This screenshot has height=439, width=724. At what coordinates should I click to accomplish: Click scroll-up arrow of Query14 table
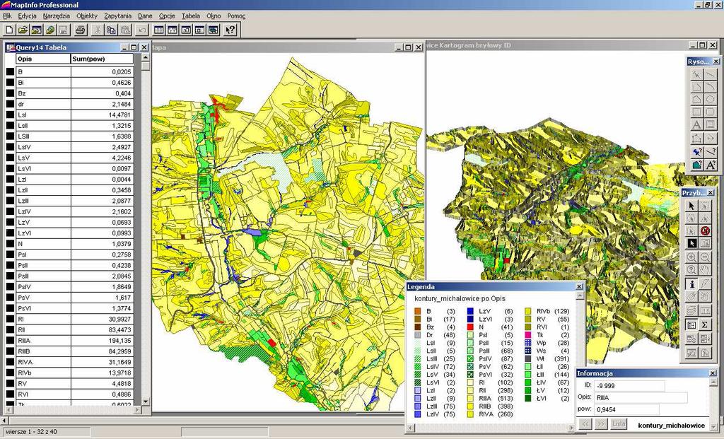pos(146,58)
